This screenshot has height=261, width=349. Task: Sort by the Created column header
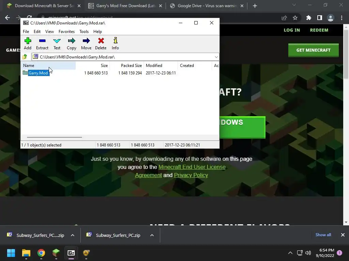click(195, 66)
